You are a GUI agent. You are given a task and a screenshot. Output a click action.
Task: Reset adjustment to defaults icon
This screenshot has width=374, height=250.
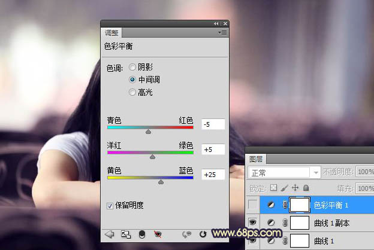203,234
